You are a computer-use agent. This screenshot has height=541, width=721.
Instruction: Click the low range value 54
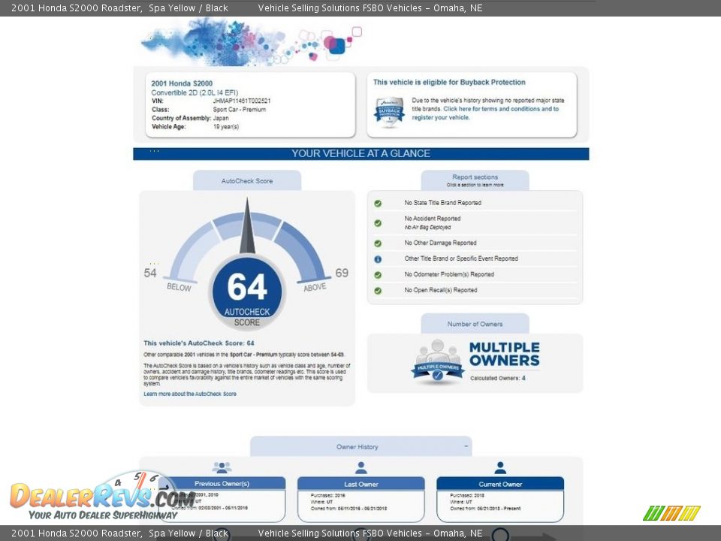150,274
